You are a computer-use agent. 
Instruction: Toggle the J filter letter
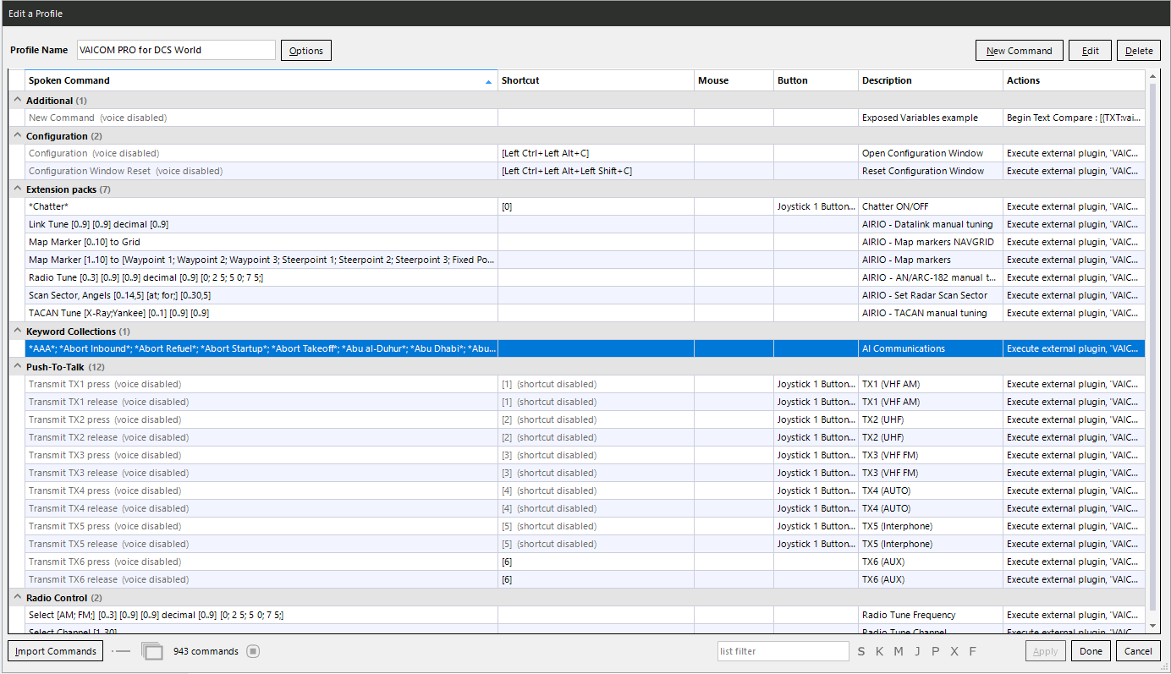click(x=917, y=651)
